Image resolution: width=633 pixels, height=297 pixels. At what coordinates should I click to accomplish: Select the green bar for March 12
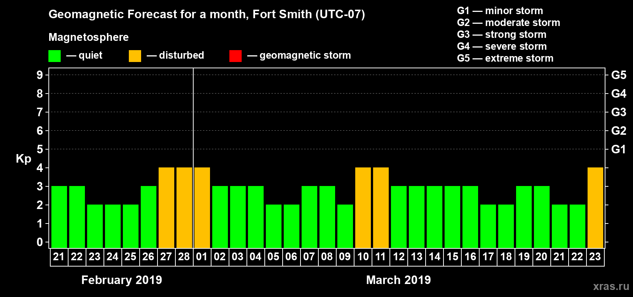coord(399,217)
